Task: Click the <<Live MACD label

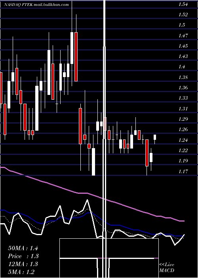Action: coord(167,268)
